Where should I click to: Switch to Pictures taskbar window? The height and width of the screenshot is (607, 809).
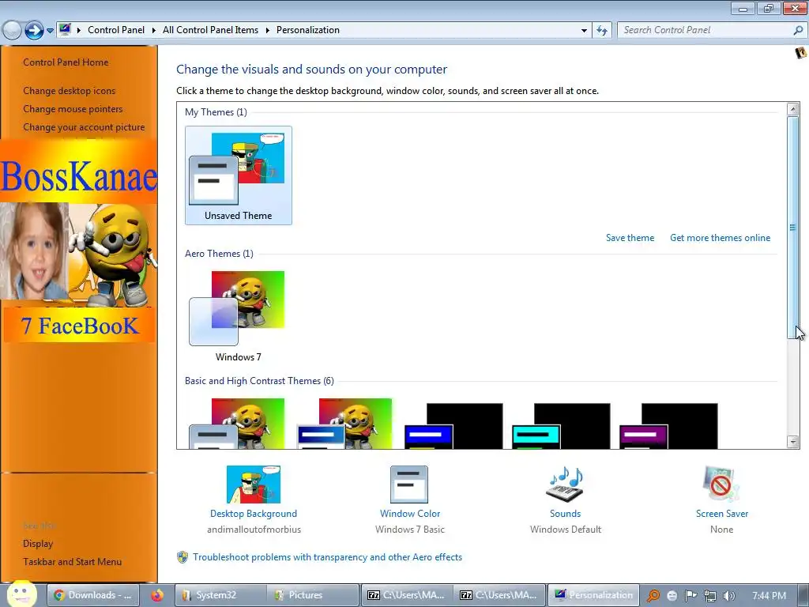pos(313,595)
